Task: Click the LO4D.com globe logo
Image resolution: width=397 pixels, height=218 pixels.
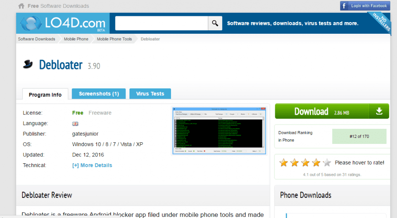Action: click(31, 23)
